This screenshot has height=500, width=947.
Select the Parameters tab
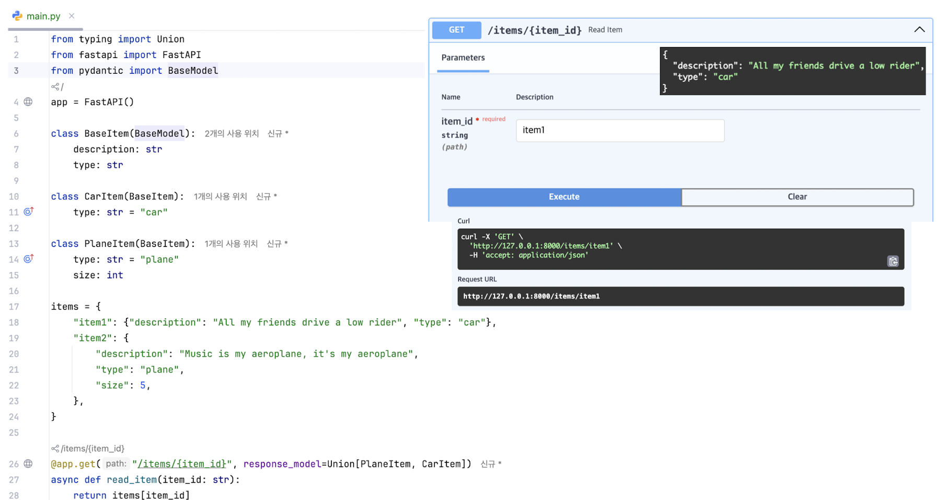click(x=463, y=58)
